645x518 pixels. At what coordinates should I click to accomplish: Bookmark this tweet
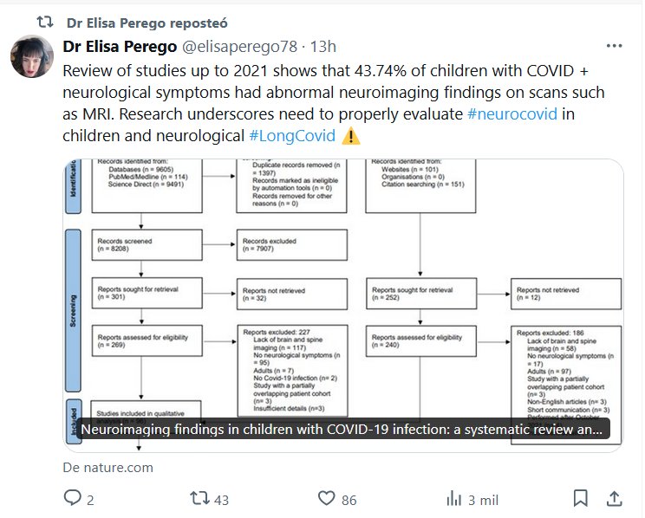click(x=580, y=498)
